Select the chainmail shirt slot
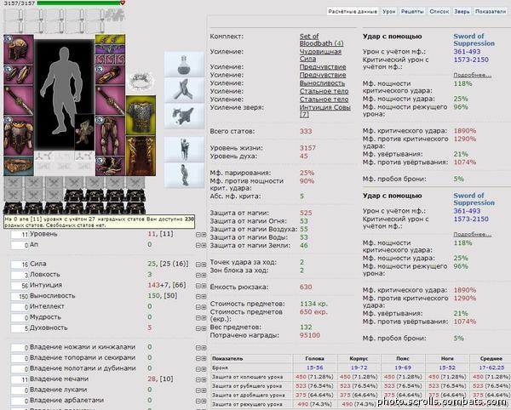511x410 pixels. pos(141,115)
